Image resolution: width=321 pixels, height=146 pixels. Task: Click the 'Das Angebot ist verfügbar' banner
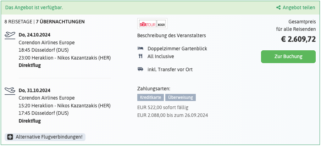click(x=160, y=8)
